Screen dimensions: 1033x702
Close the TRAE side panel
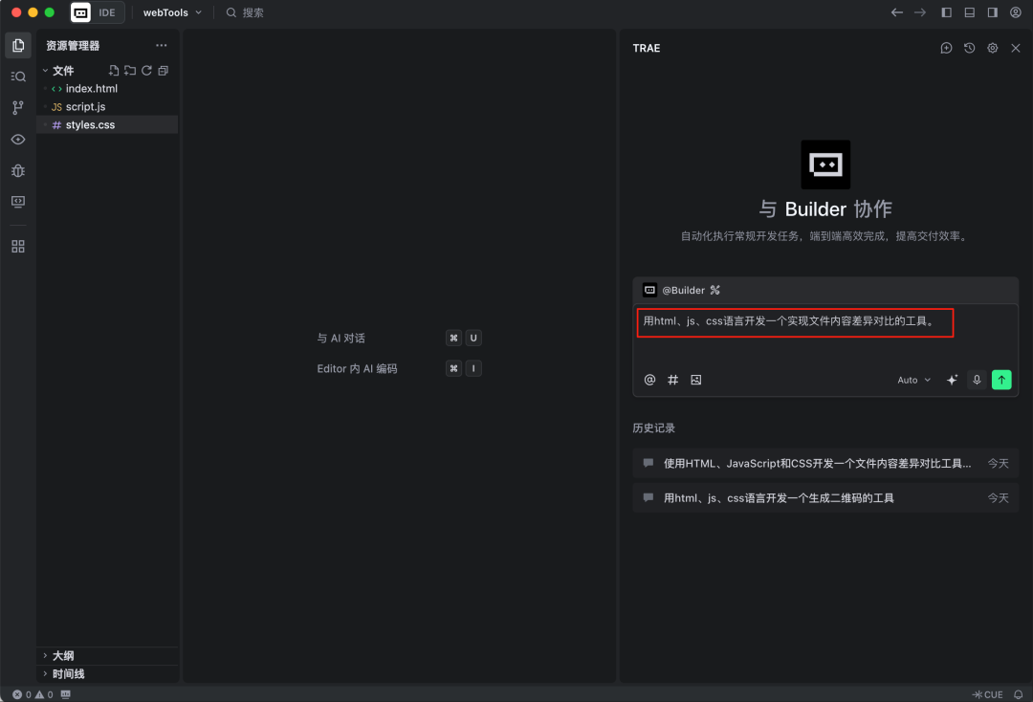point(1015,48)
